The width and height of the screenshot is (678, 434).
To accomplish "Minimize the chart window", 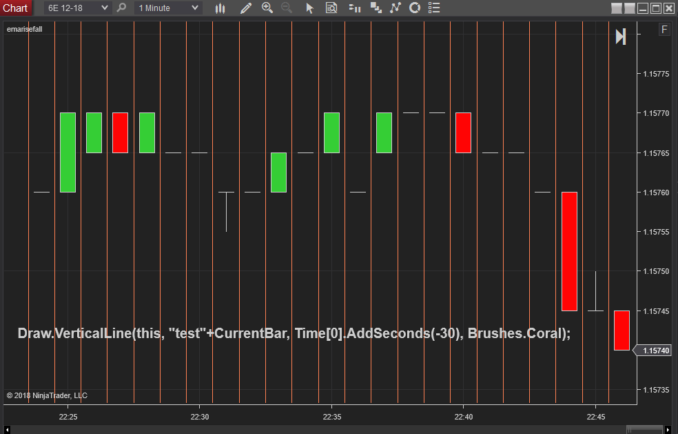I will (x=643, y=8).
